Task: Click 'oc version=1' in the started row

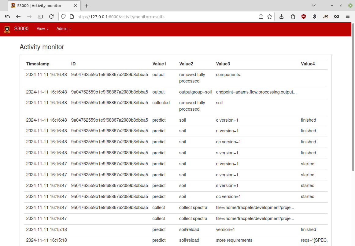Action: [228, 197]
